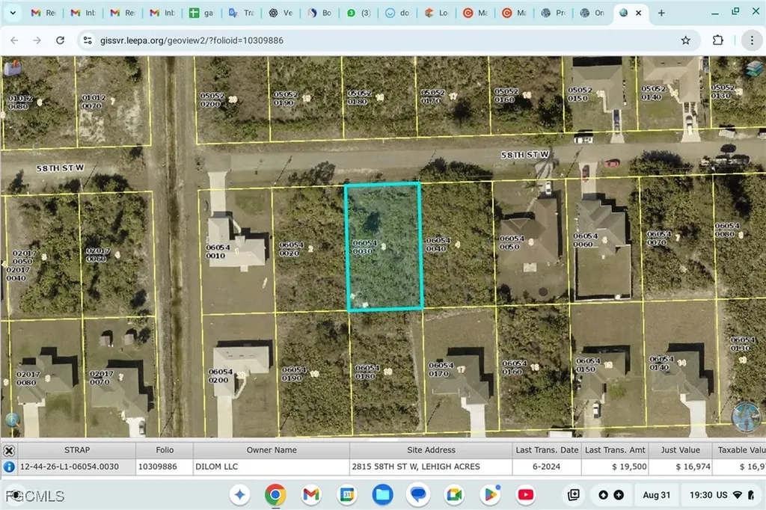Expand the browser extensions puzzle menu
The width and height of the screenshot is (766, 510).
(717, 40)
